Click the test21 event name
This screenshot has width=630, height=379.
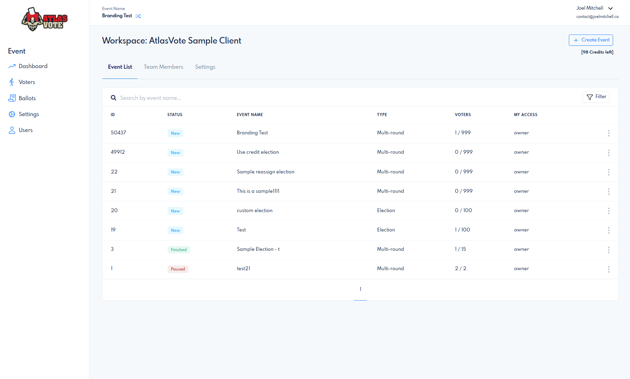point(244,268)
